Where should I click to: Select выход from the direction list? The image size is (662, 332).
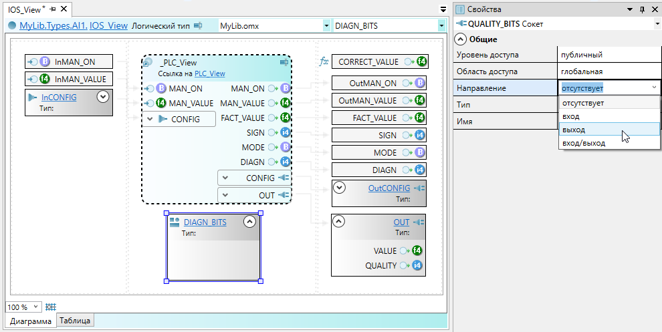coord(574,130)
